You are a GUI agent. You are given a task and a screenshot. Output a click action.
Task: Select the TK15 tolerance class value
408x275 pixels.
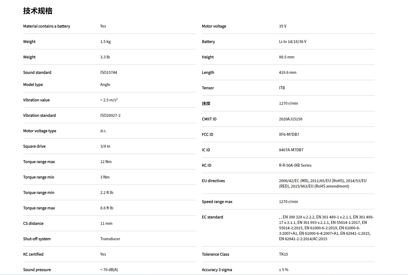tap(283, 254)
